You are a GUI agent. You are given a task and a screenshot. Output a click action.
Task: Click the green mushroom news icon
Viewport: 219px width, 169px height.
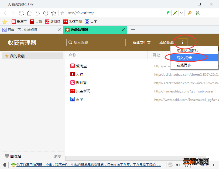coord(13,165)
